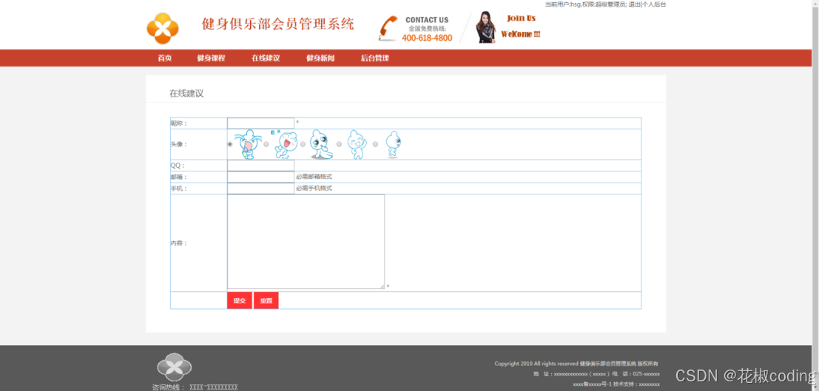This screenshot has height=391, width=819.
Task: Click the red 提交 submit button
Action: pyautogui.click(x=240, y=301)
